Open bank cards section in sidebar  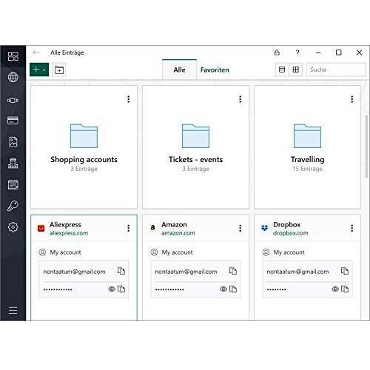pyautogui.click(x=13, y=121)
